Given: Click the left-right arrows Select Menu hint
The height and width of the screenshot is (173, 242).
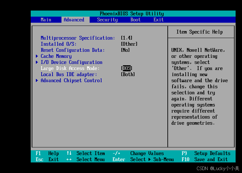Looking at the screenshot, I should (86, 159).
